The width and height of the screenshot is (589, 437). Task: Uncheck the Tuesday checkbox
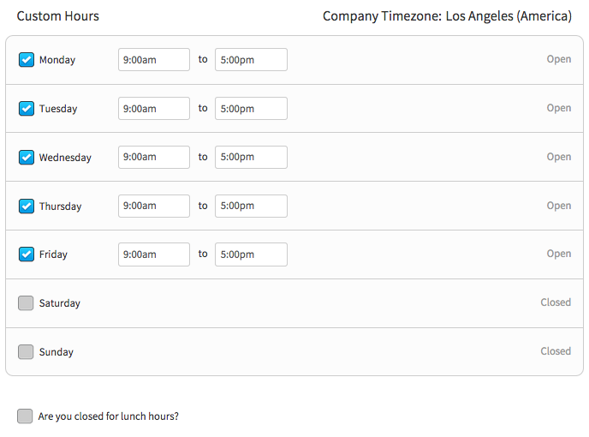(x=27, y=109)
